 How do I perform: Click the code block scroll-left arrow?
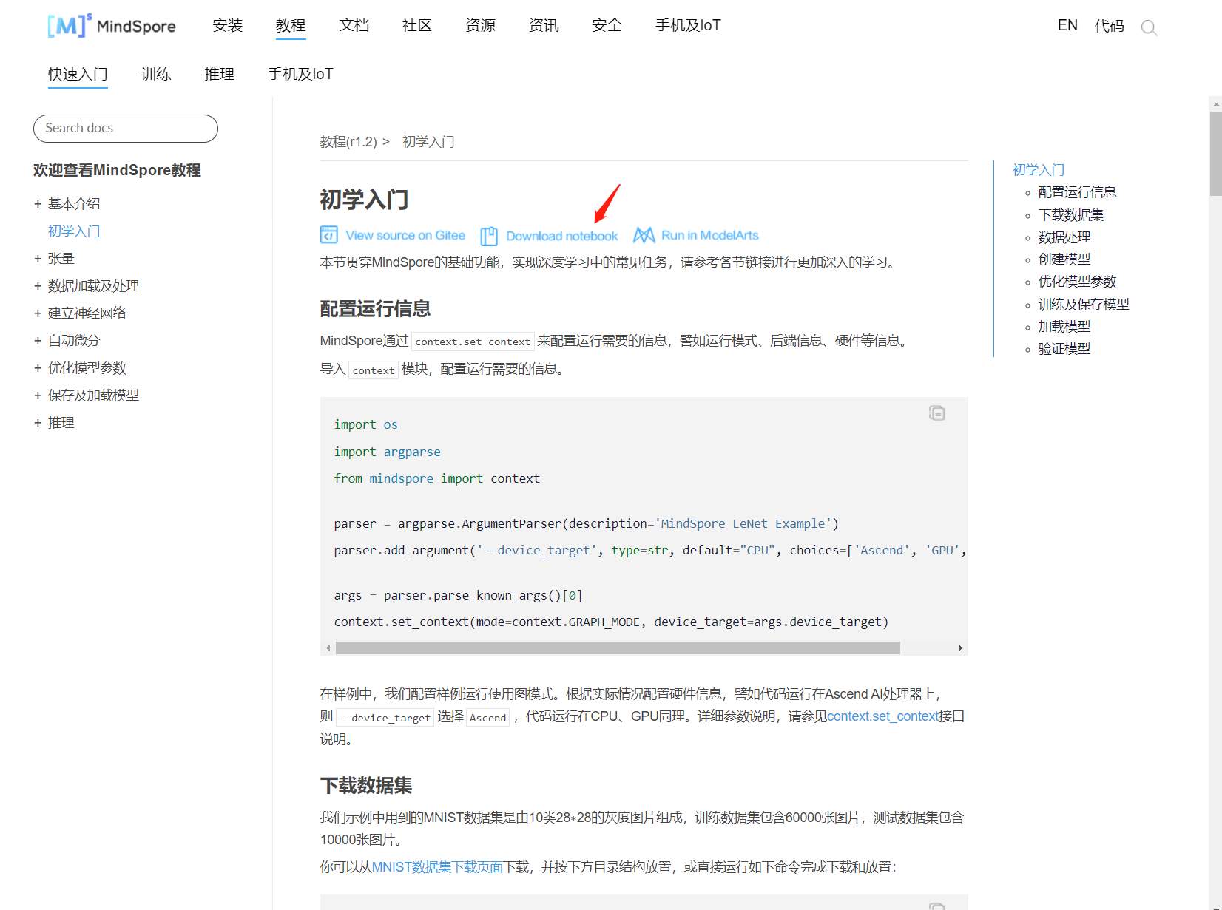[x=328, y=648]
